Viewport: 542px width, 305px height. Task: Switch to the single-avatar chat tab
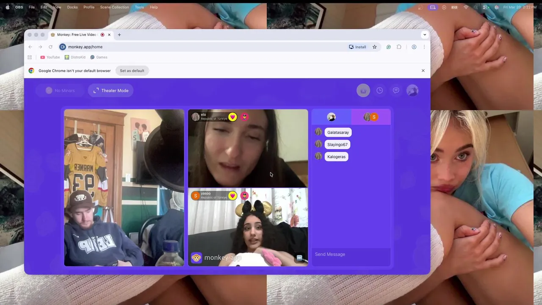(x=331, y=117)
